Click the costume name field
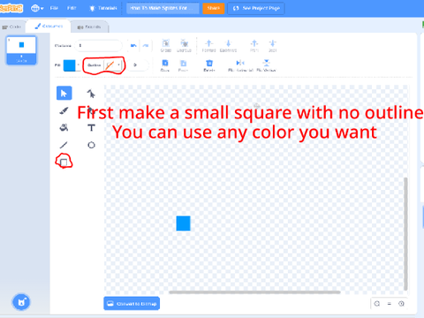The image size is (424, 318). coord(98,46)
